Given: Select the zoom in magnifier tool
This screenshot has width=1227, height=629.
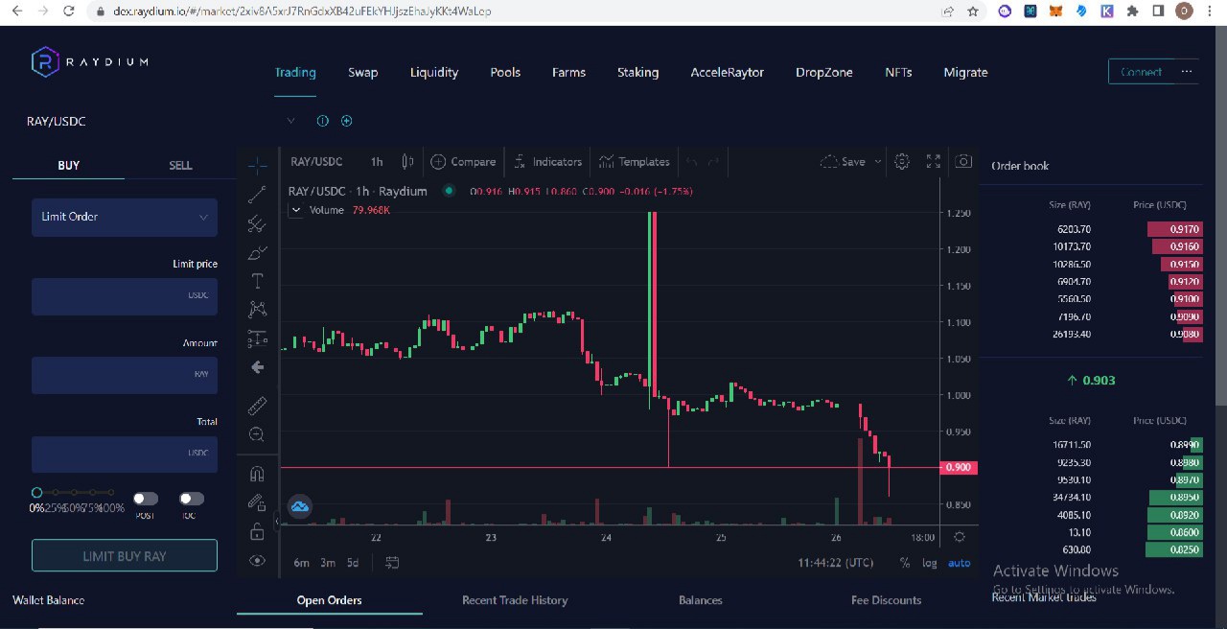Looking at the screenshot, I should click(257, 434).
